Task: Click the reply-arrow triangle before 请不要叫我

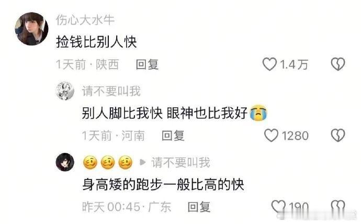Action: click(143, 162)
